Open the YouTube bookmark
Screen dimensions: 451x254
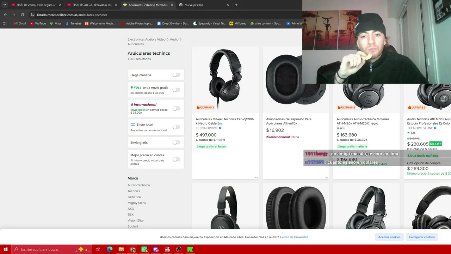coord(38,24)
